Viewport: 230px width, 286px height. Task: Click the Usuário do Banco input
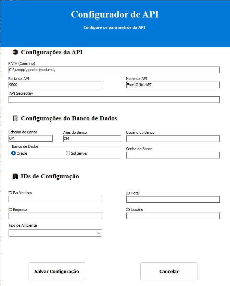click(172, 139)
